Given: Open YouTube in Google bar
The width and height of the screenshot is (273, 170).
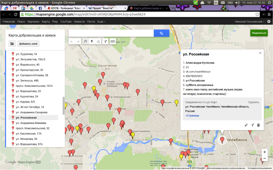Looking at the screenshot, I should (66, 22).
